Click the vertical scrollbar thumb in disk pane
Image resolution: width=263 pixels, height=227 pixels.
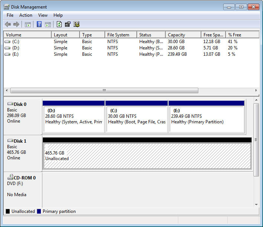(256, 140)
